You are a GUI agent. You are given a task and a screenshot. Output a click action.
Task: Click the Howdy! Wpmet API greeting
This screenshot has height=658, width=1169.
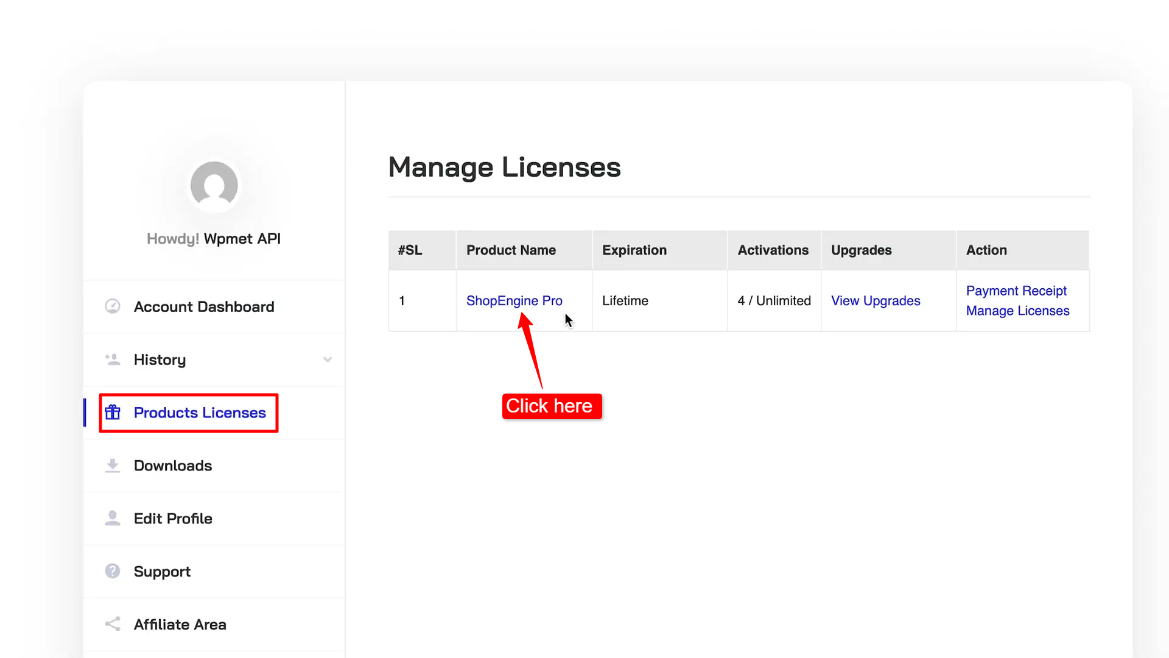(214, 239)
